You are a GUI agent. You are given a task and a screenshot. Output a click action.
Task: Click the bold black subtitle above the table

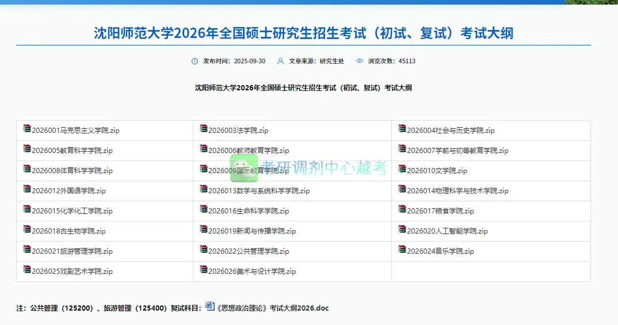[303, 88]
